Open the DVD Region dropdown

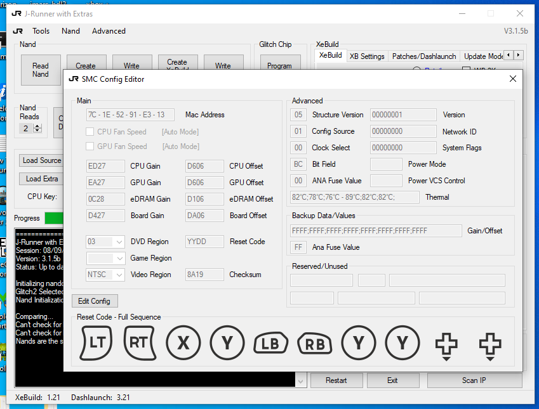coord(119,242)
